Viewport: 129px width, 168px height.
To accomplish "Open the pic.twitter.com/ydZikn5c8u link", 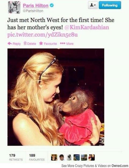I will click(42, 35).
